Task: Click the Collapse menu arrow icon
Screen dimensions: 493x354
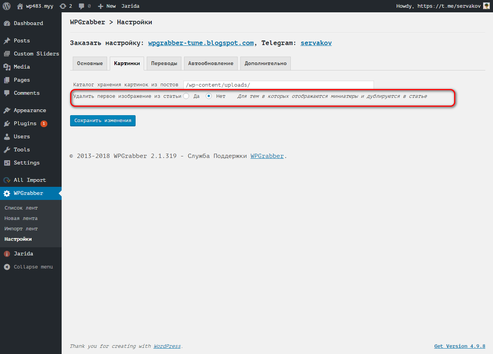Action: [x=7, y=267]
